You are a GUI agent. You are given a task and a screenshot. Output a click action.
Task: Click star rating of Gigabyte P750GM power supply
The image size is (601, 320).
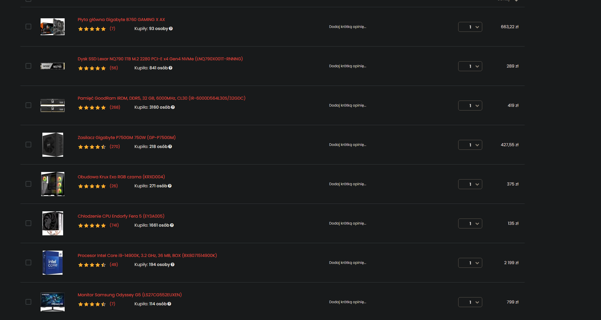pyautogui.click(x=92, y=147)
